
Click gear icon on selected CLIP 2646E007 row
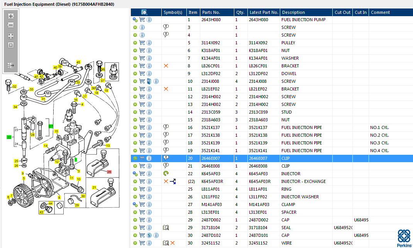(135, 158)
